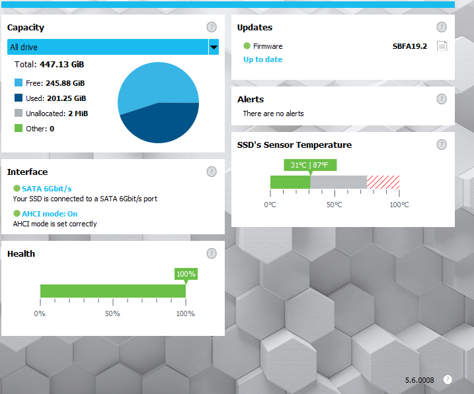Image resolution: width=474 pixels, height=394 pixels.
Task: Click the Firmware label
Action: 268,46
